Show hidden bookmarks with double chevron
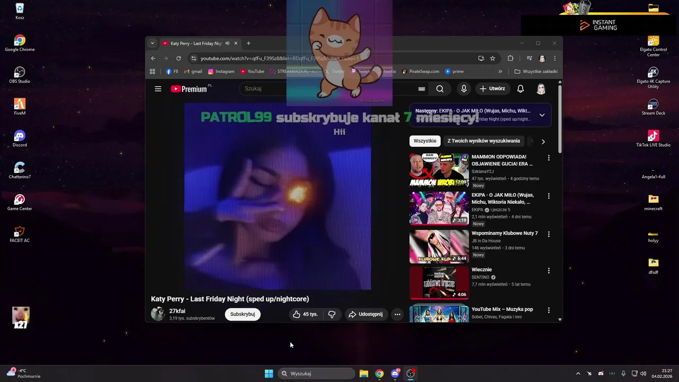679x382 pixels. pyautogui.click(x=500, y=71)
